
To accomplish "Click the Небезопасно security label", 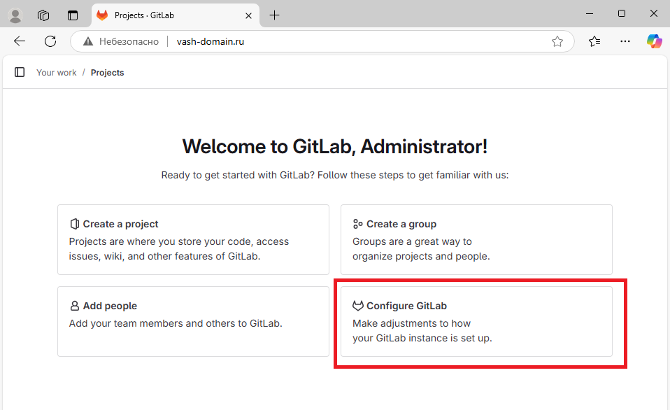I will coord(129,41).
